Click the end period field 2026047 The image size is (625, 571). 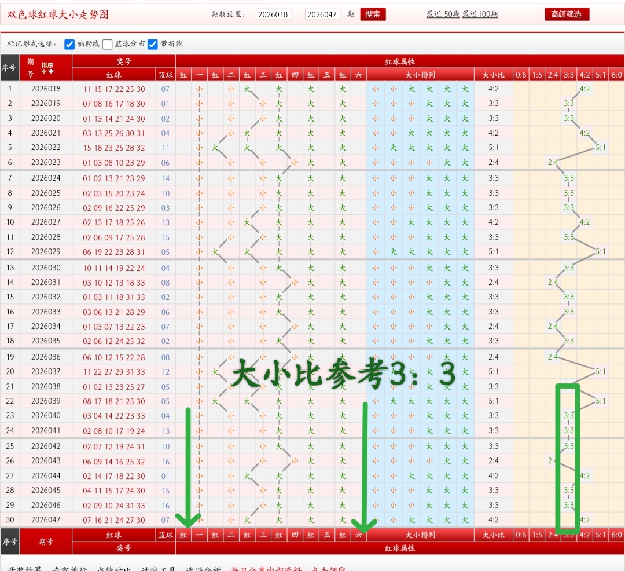(322, 14)
